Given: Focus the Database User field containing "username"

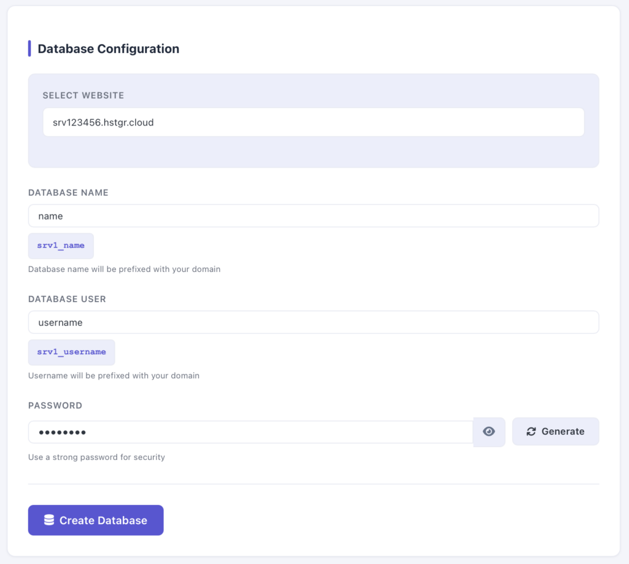Looking at the screenshot, I should click(313, 322).
